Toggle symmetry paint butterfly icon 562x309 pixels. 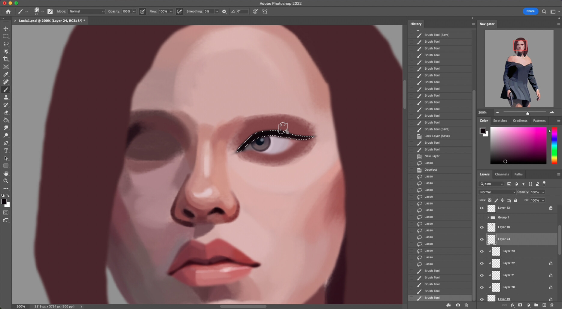tap(265, 11)
